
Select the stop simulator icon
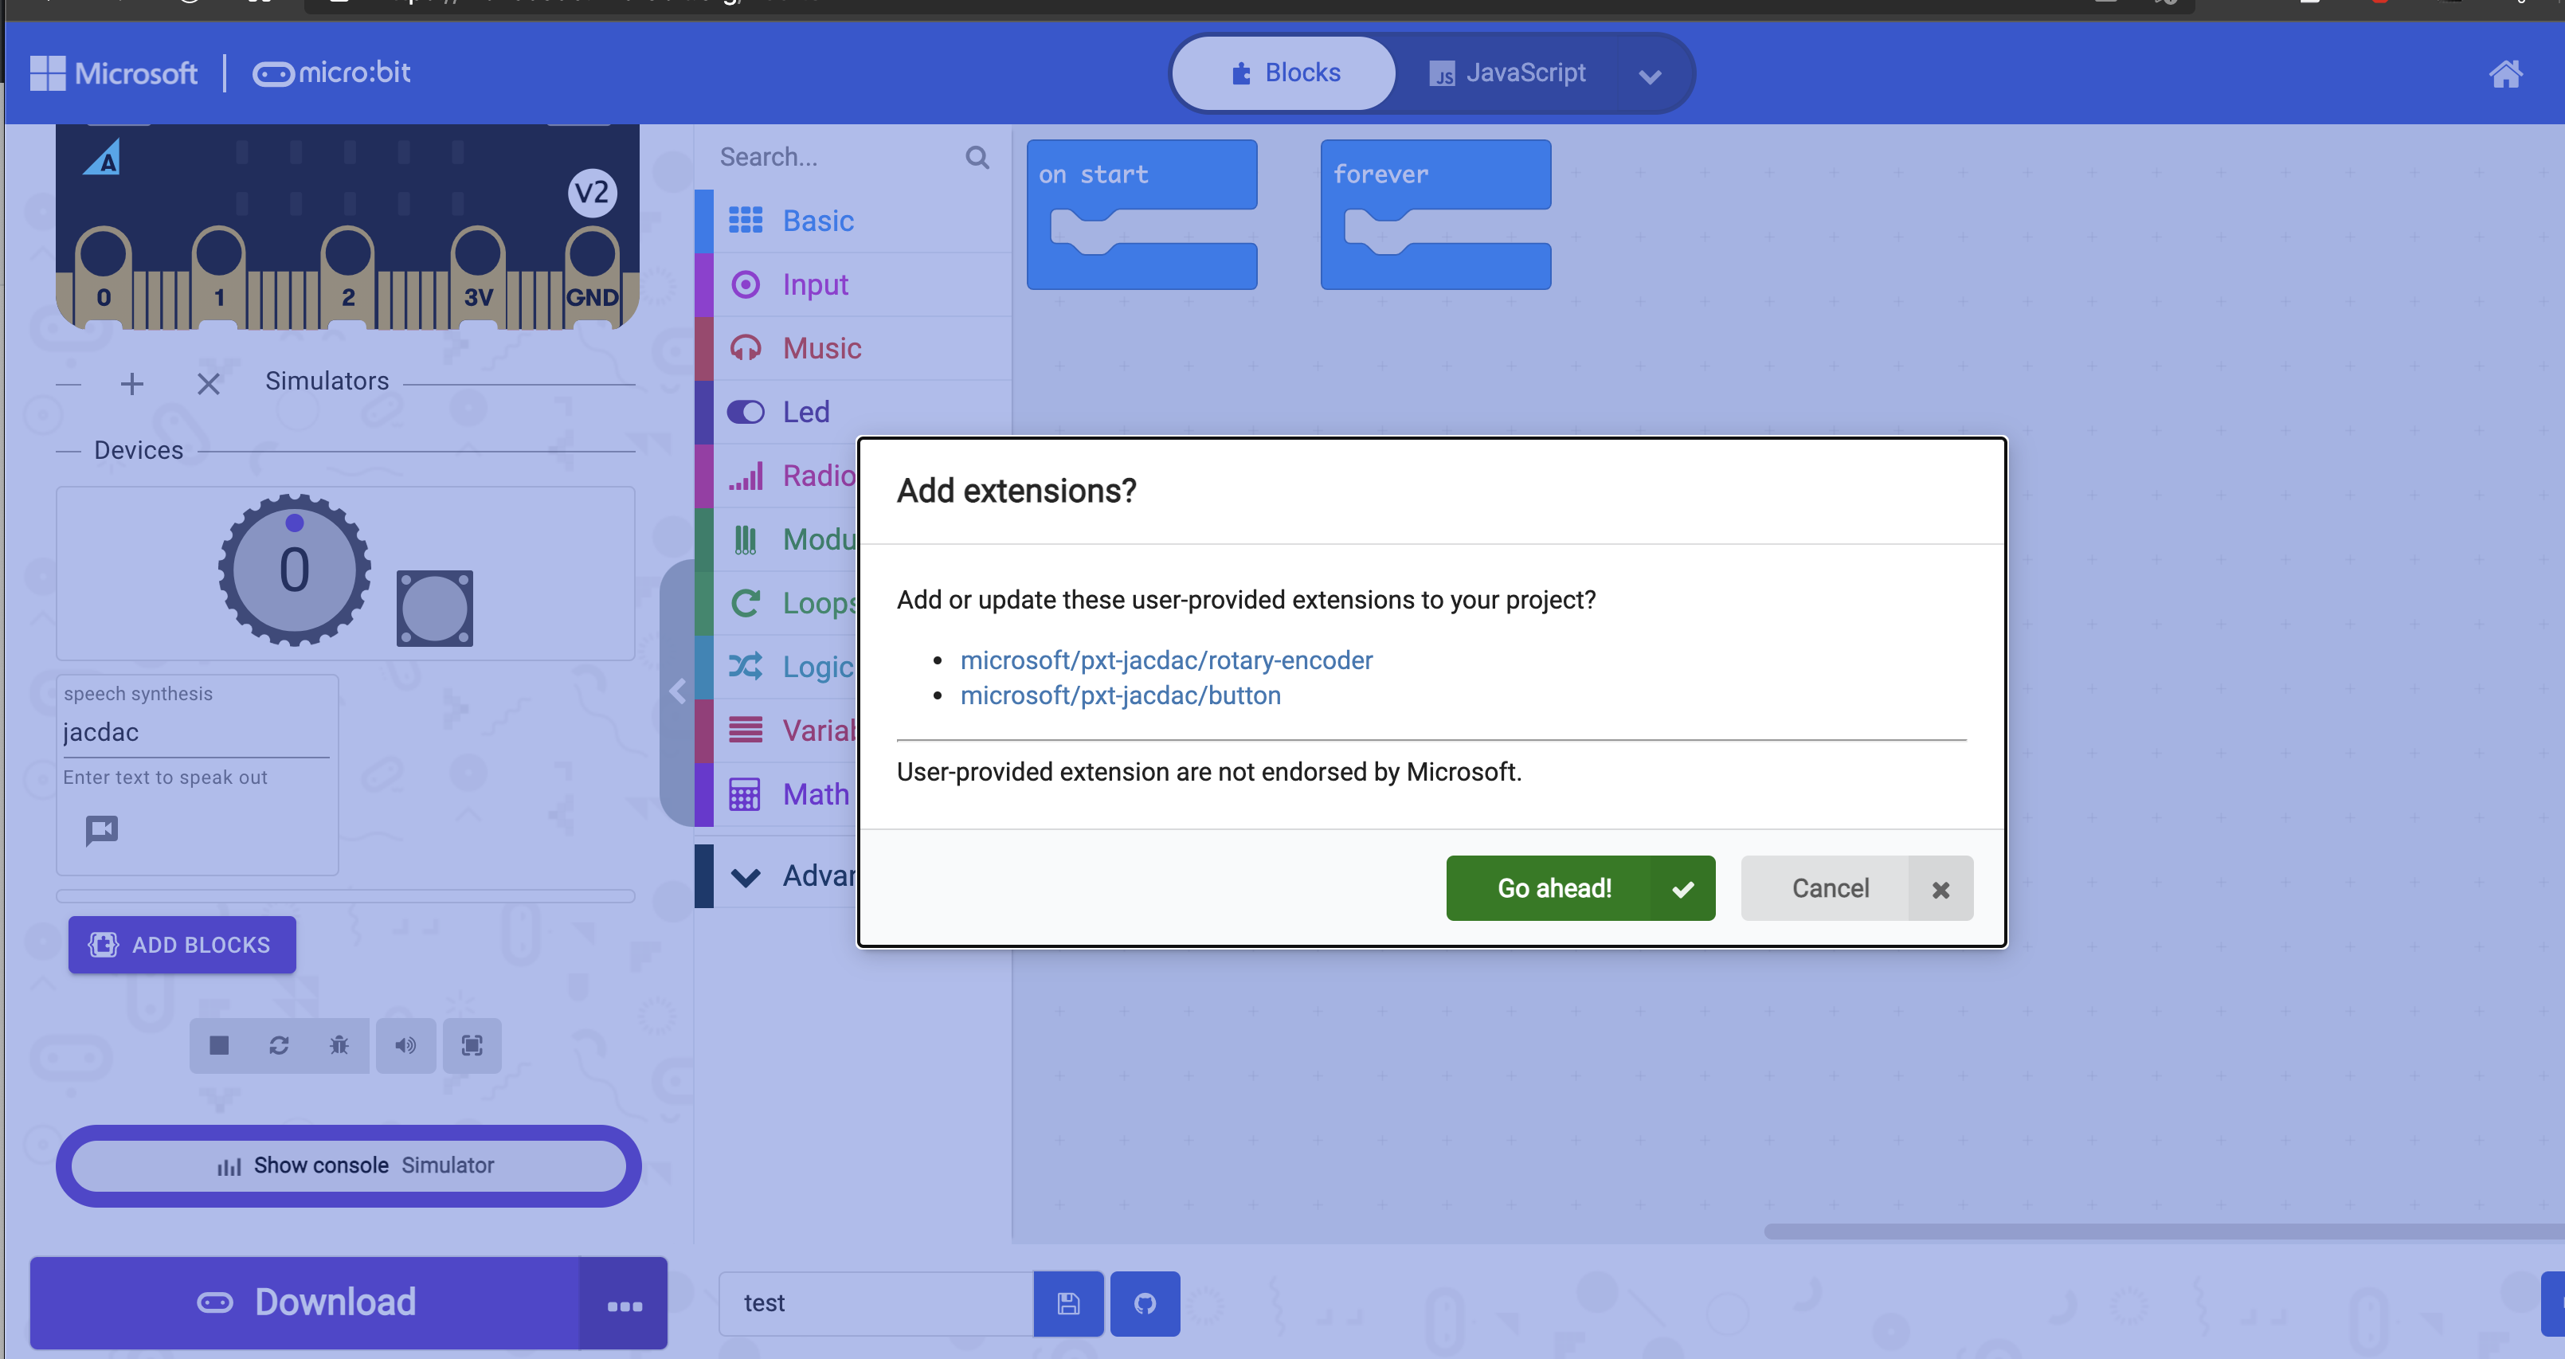coord(219,1045)
